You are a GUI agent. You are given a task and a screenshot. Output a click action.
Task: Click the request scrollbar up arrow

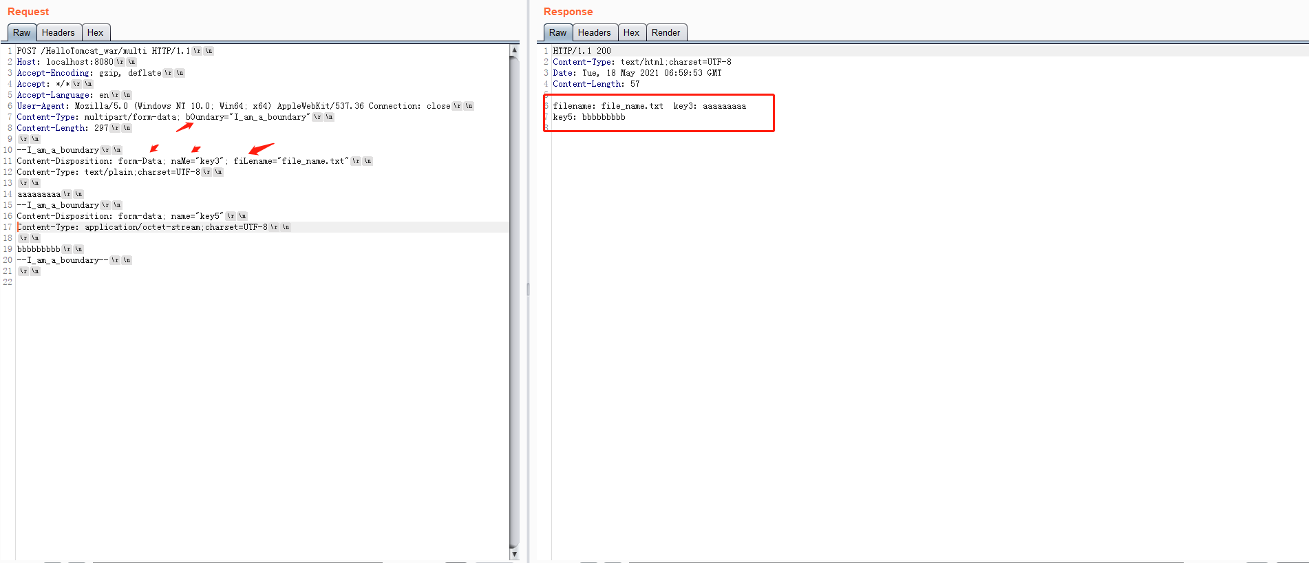514,50
